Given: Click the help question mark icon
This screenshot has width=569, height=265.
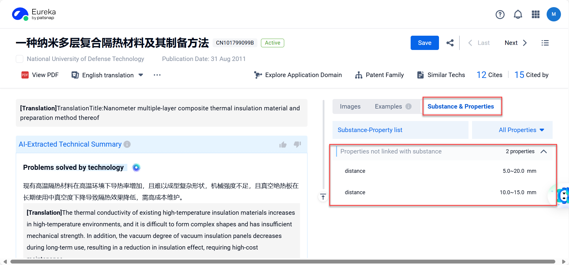Looking at the screenshot, I should click(x=500, y=14).
